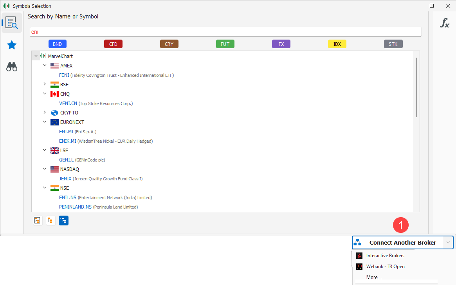Switch to flat list view icon

click(x=37, y=221)
